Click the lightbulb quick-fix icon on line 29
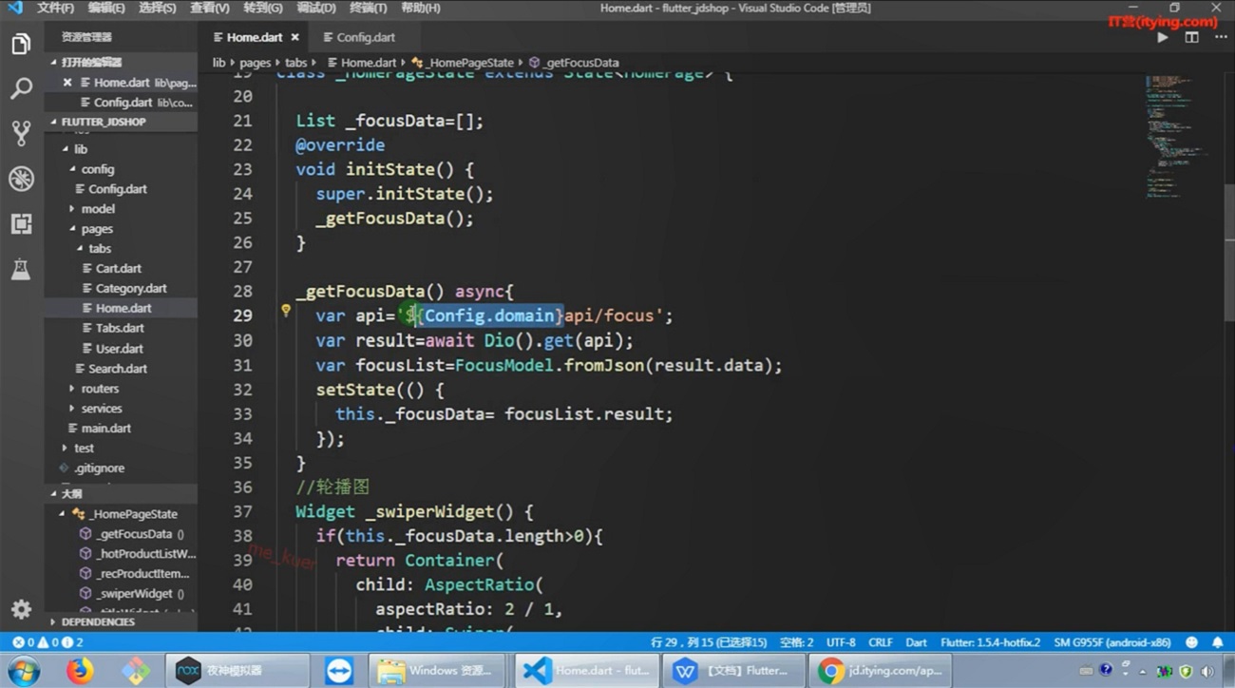Viewport: 1235px width, 688px height. tap(285, 311)
